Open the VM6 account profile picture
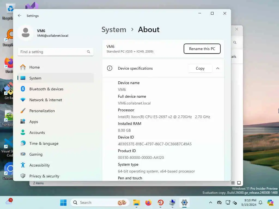 [x=26, y=33]
